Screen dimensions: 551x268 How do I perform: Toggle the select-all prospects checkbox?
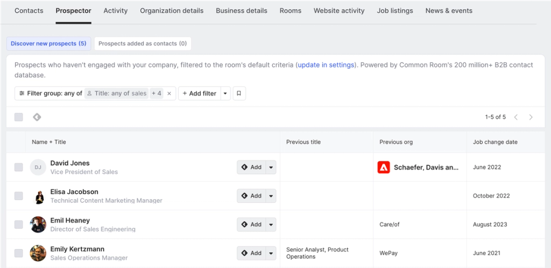click(19, 117)
